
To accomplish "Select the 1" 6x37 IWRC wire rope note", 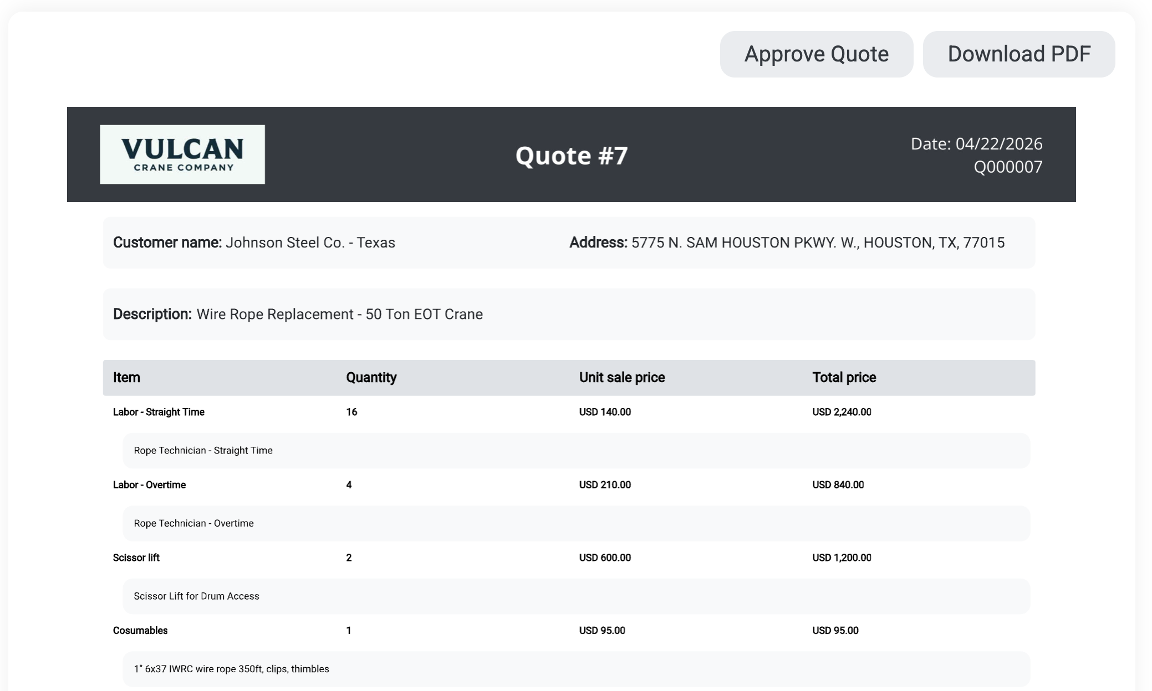I will pos(231,669).
